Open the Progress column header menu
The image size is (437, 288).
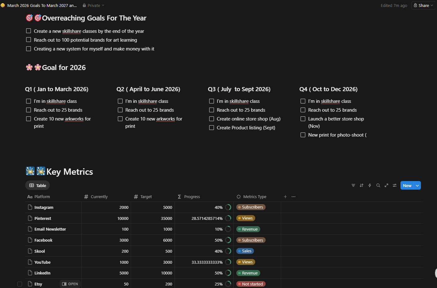pyautogui.click(x=204, y=197)
